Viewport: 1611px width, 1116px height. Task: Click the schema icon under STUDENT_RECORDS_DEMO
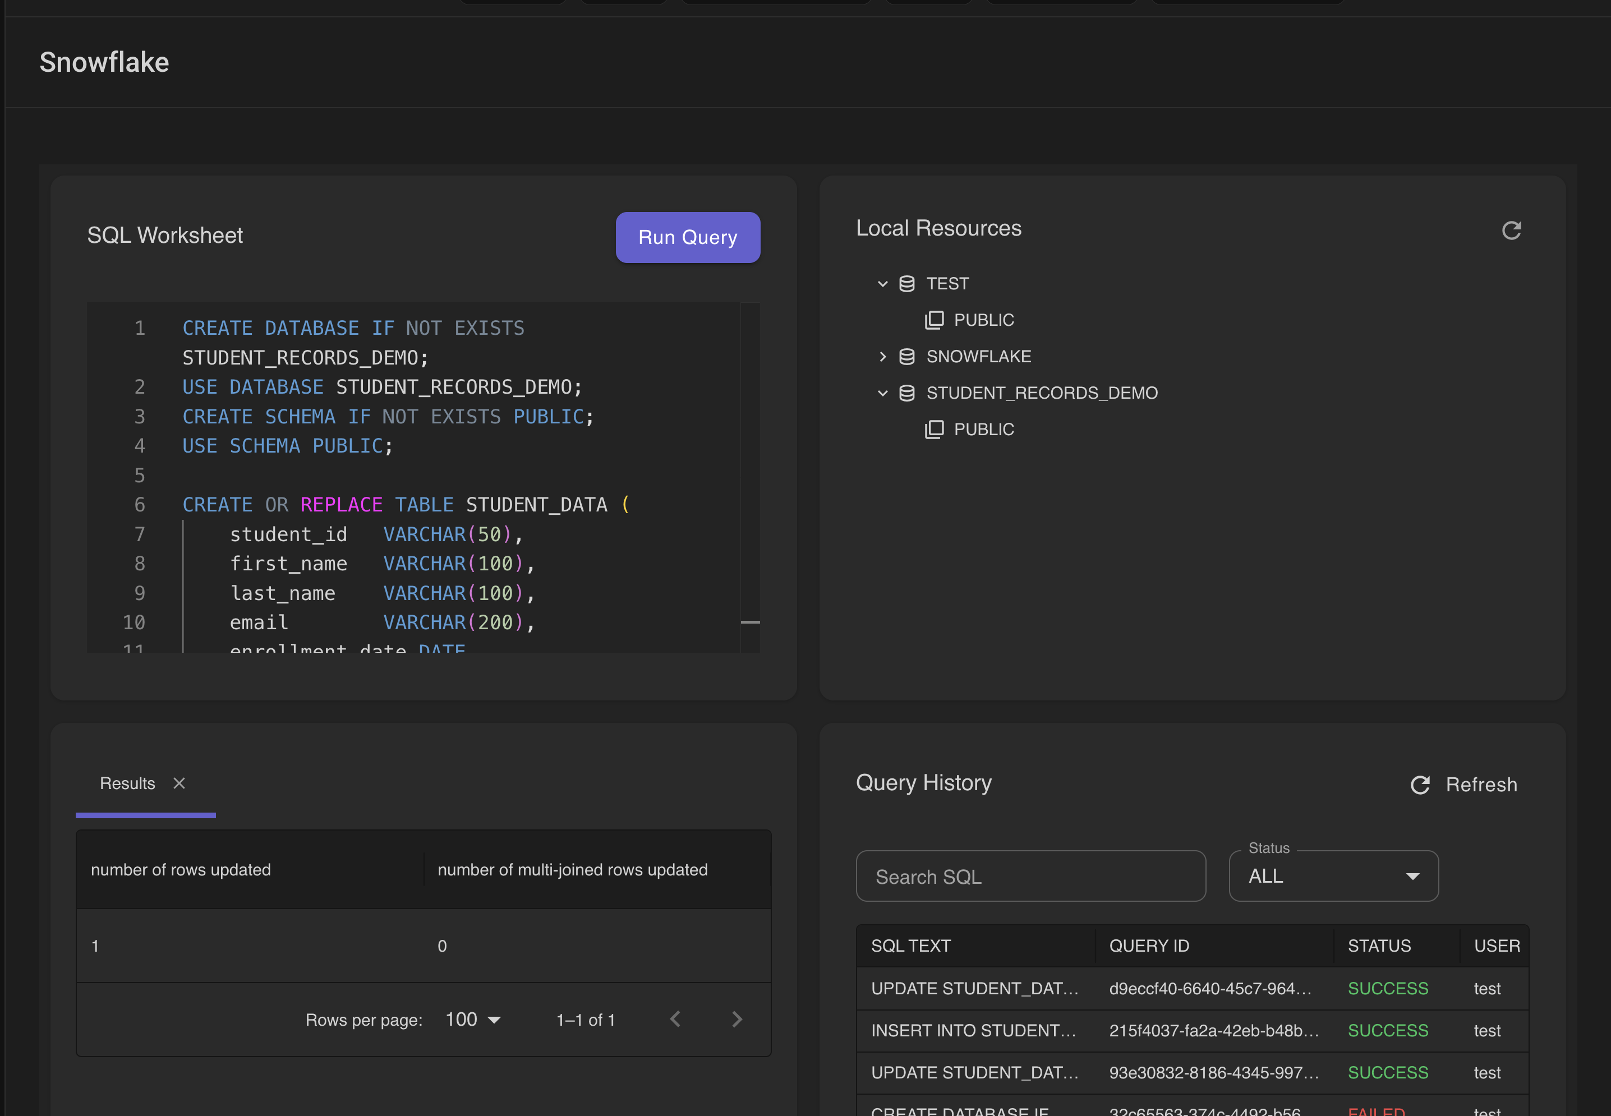point(934,430)
